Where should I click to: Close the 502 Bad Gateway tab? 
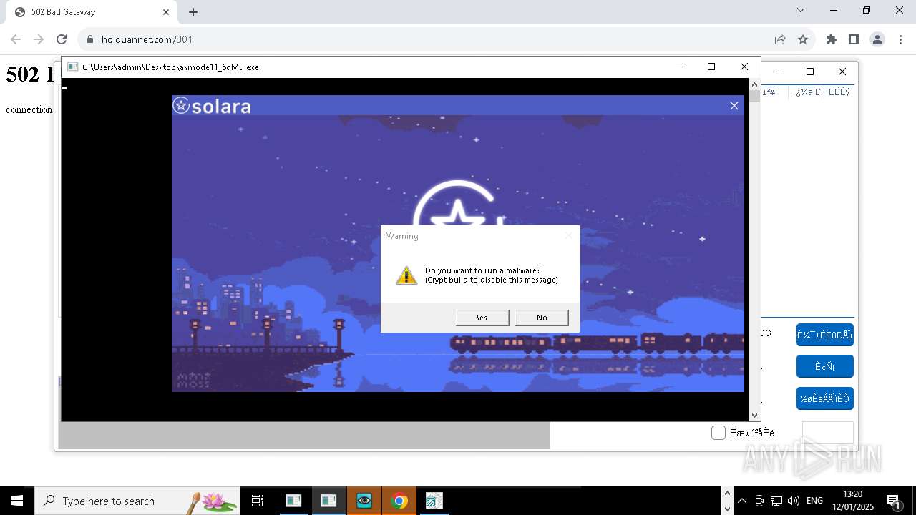click(166, 12)
